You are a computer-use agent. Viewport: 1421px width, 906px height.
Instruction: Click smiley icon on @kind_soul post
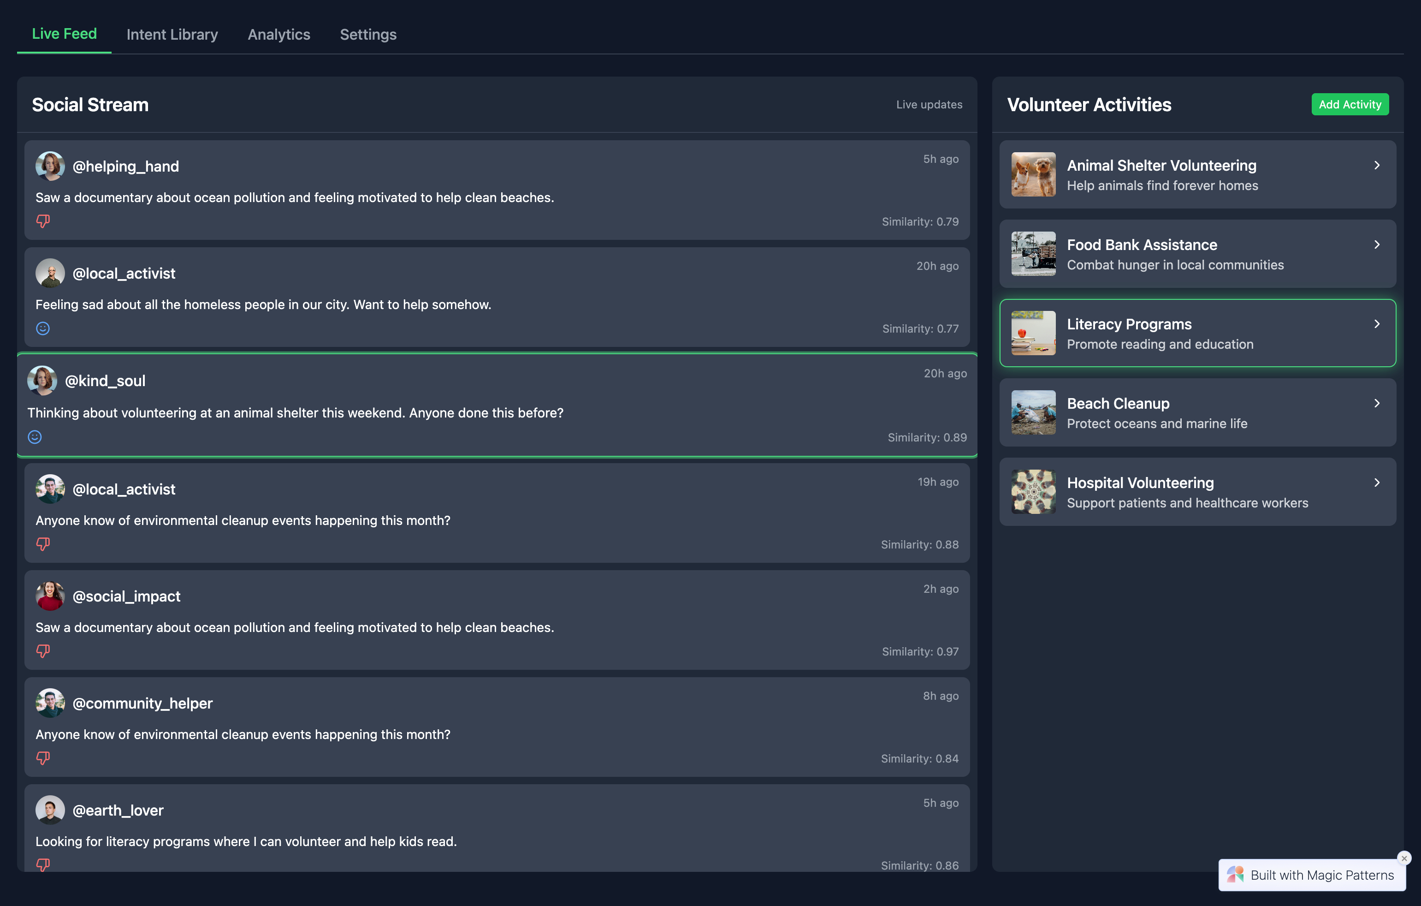pyautogui.click(x=35, y=437)
